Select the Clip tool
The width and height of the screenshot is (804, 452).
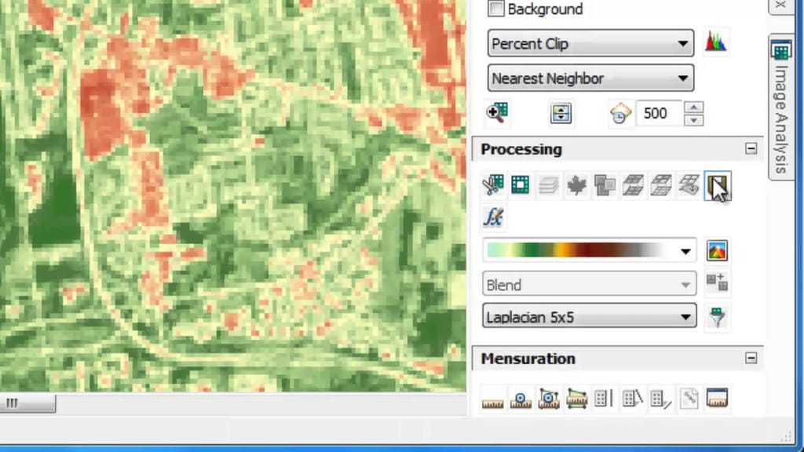point(493,185)
